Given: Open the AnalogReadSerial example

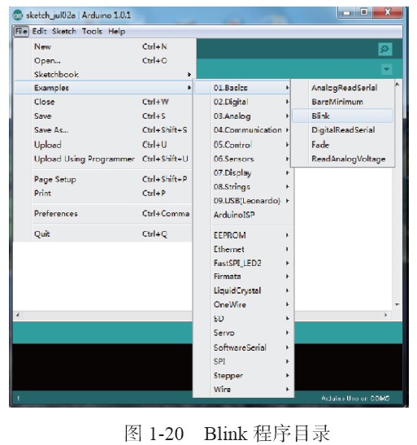Looking at the screenshot, I should 343,88.
